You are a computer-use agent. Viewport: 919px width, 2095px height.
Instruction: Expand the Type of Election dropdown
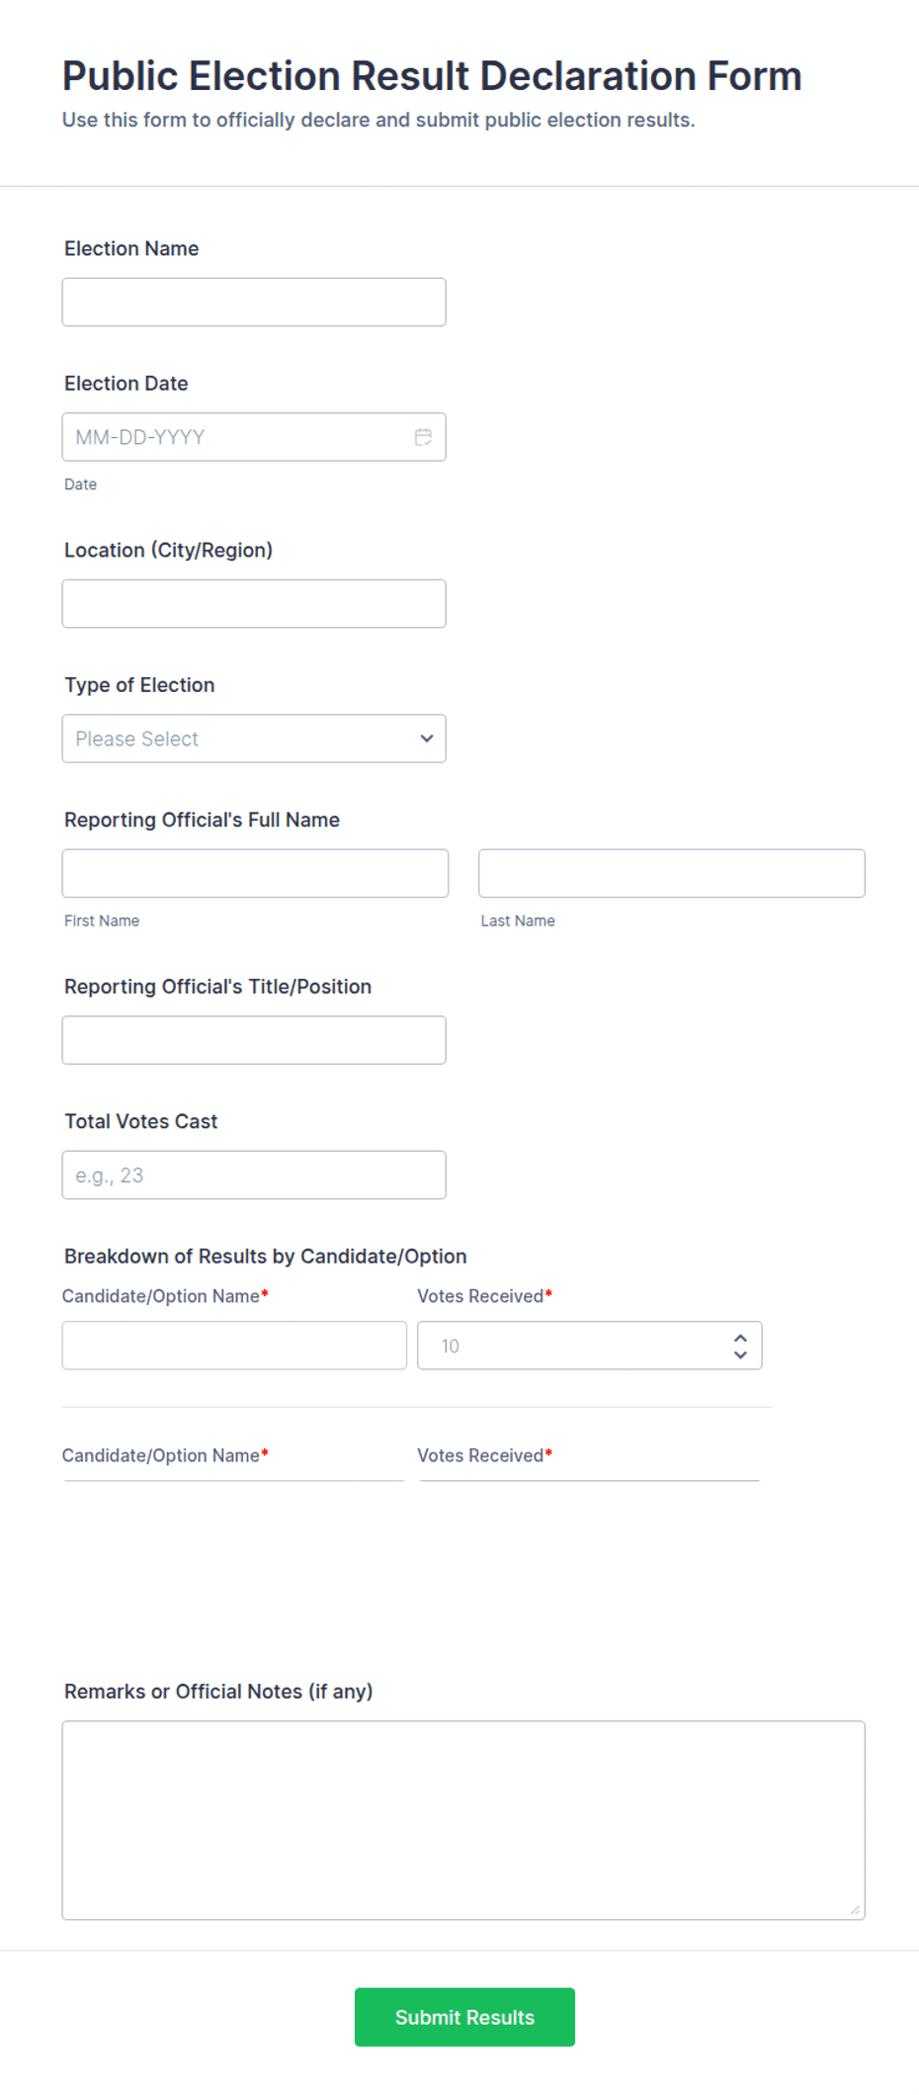(x=254, y=739)
